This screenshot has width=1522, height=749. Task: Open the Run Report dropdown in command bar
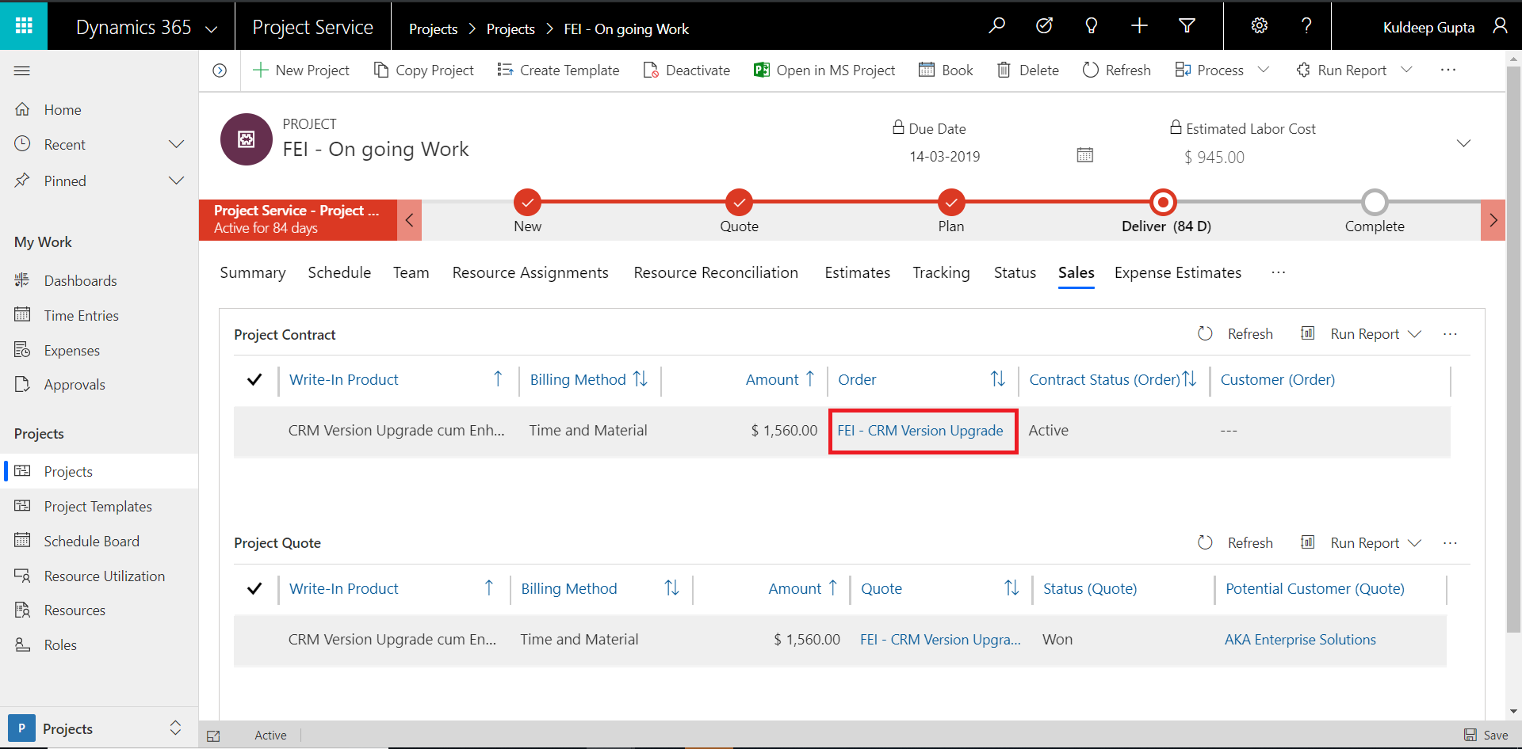pos(1406,70)
